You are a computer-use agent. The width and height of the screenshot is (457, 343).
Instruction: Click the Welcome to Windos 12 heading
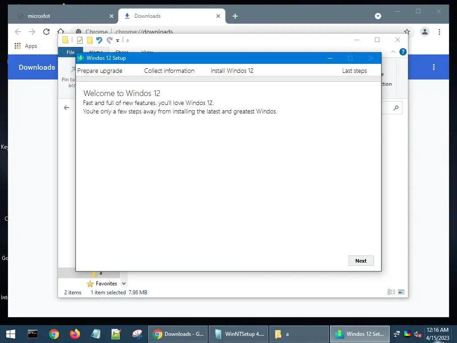[121, 93]
